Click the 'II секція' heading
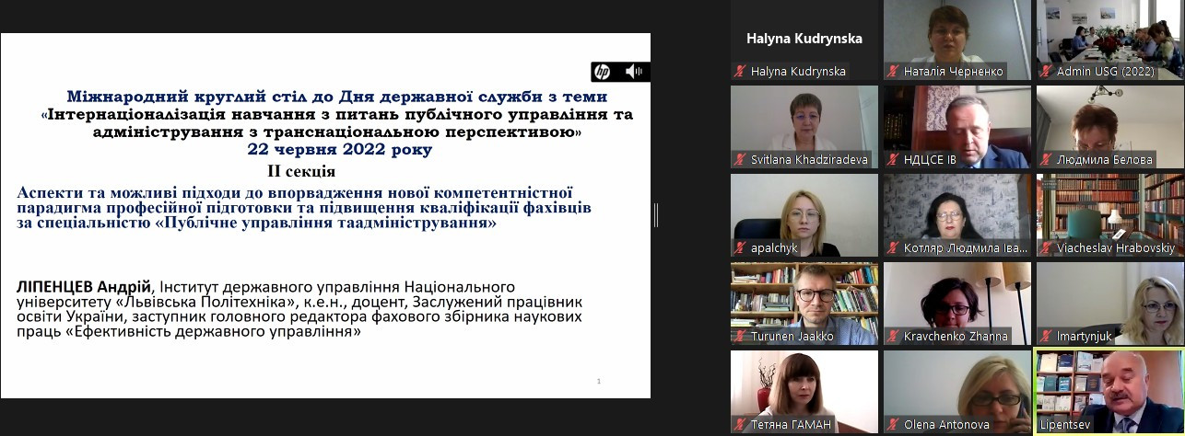 301,171
